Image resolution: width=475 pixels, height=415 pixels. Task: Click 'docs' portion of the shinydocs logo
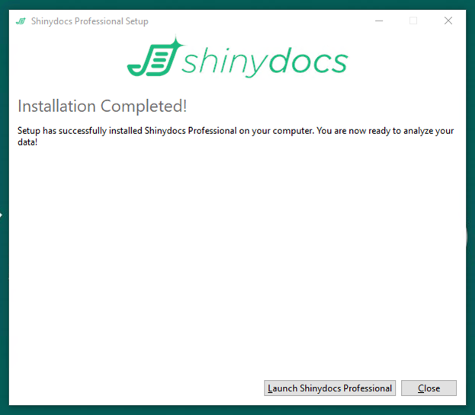(310, 61)
